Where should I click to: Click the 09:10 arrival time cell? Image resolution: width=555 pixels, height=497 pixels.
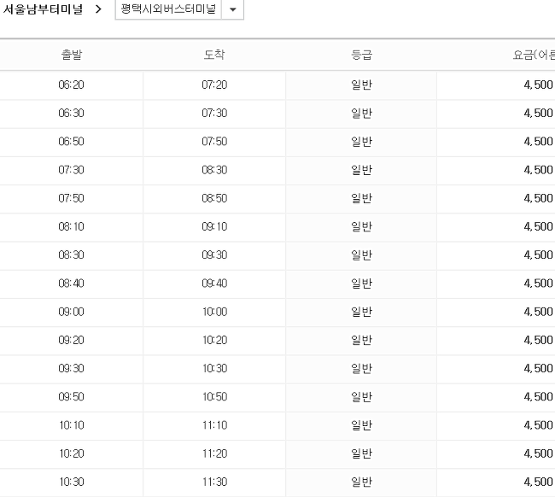(x=214, y=226)
